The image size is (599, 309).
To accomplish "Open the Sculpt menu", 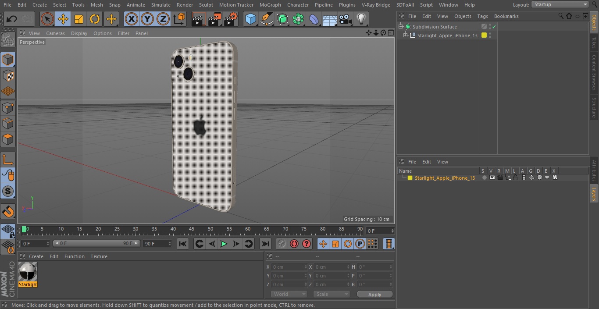I will point(206,5).
